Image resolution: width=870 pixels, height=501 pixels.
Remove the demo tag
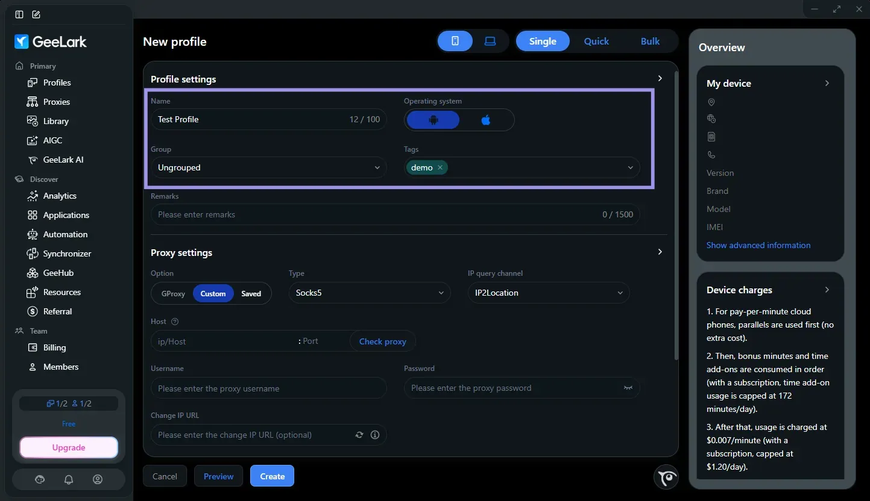point(440,168)
